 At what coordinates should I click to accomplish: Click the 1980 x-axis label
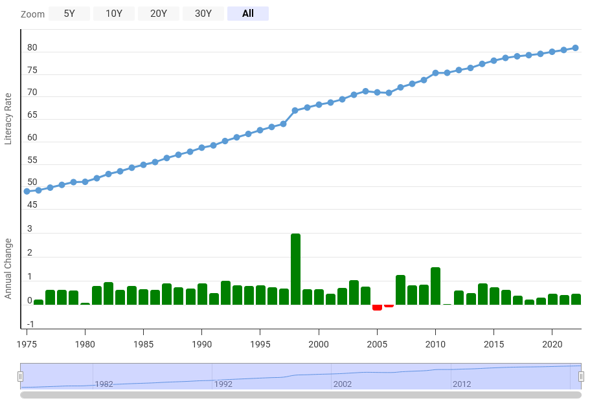85,344
